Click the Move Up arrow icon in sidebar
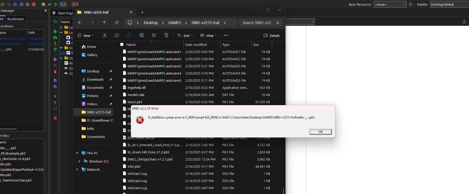The image size is (469, 194). [x=55, y=96]
